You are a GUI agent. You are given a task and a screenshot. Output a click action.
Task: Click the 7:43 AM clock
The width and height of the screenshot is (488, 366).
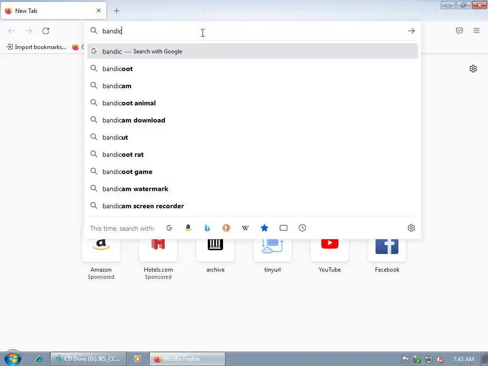pos(464,359)
